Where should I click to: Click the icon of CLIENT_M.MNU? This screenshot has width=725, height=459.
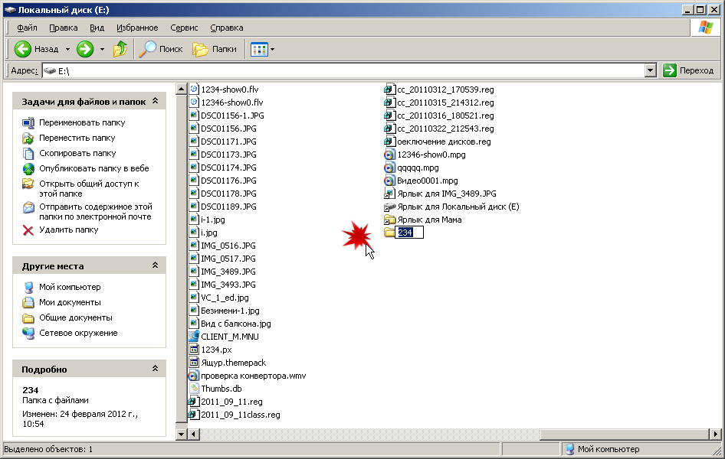(x=194, y=337)
